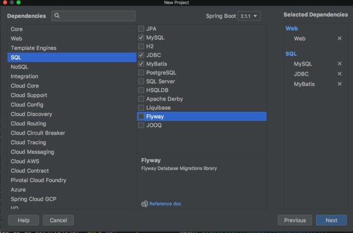Image resolution: width=353 pixels, height=233 pixels.
Task: Select the Cloud Discovery category
Action: pos(72,114)
